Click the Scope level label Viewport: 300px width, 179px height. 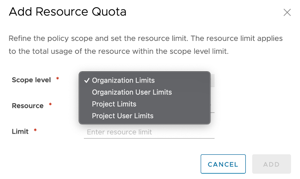(x=31, y=80)
